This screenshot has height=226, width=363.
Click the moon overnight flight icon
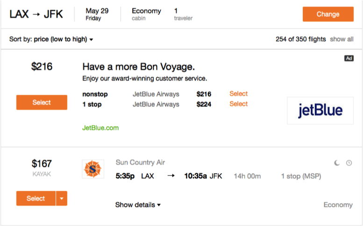tap(337, 163)
